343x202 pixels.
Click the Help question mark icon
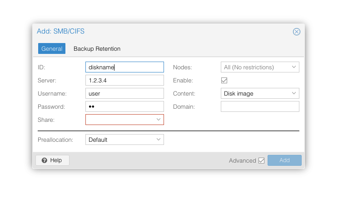tap(45, 160)
